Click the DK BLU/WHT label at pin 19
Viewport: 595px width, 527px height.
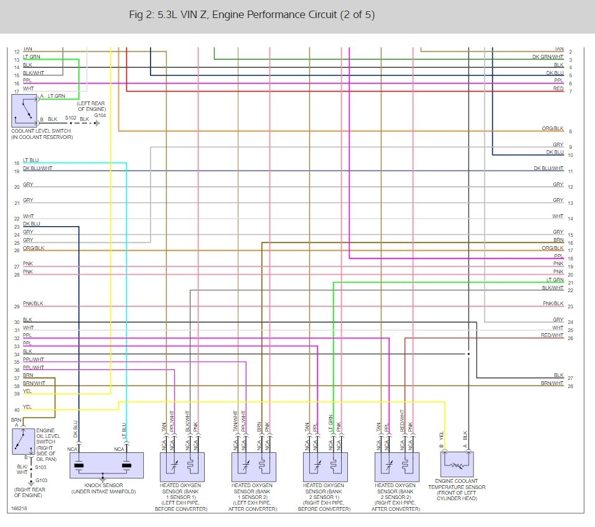pyautogui.click(x=37, y=168)
